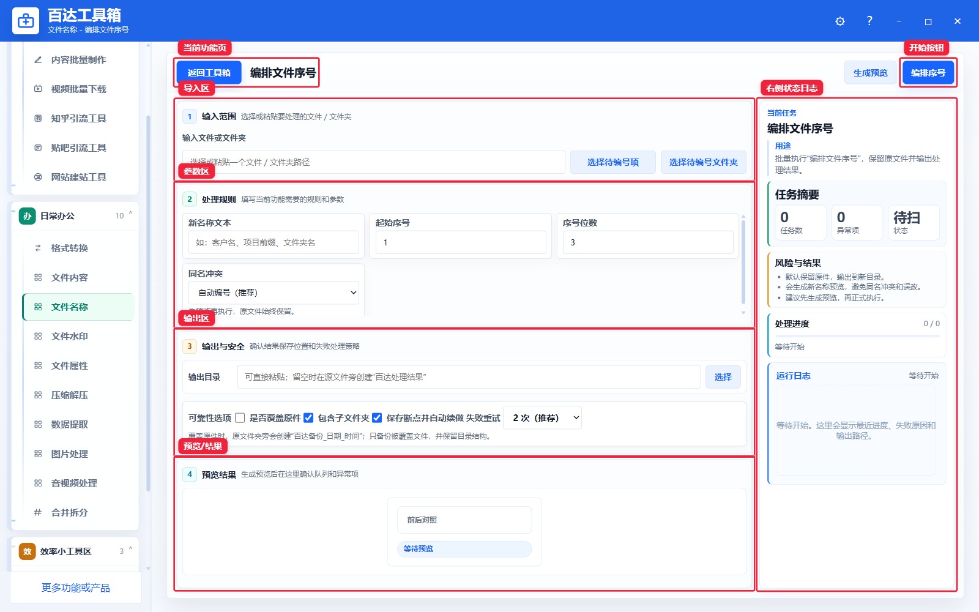Viewport: 979px width, 612px height.
Task: Select 文件名称 in the sidebar
Action: click(x=78, y=307)
